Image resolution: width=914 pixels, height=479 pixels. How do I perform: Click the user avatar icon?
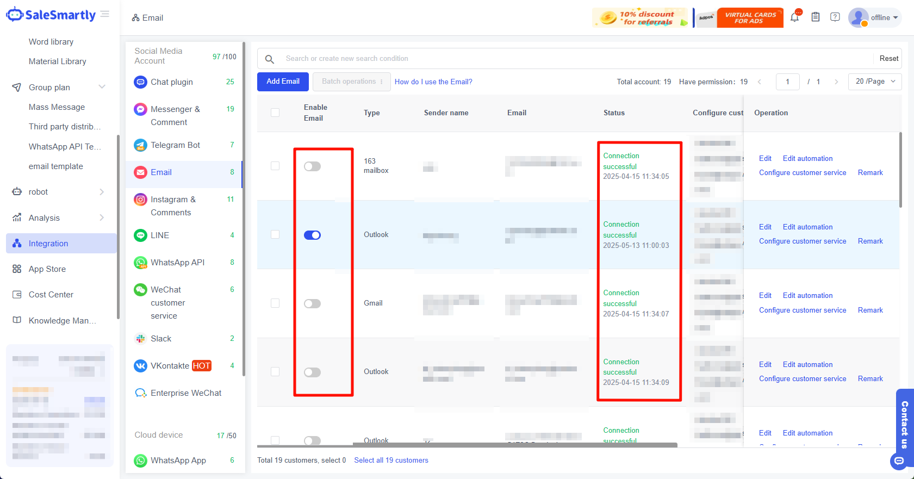click(x=858, y=17)
